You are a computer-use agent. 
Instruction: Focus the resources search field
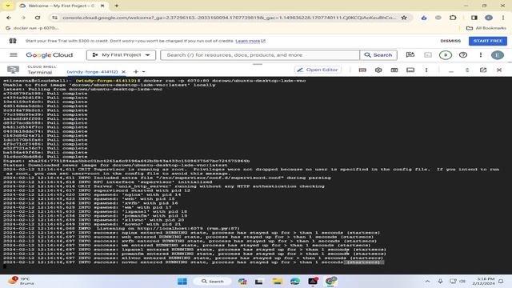(260, 55)
